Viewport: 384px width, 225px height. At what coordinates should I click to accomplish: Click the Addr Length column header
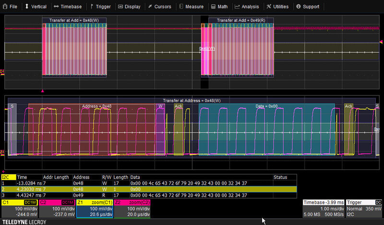point(56,177)
